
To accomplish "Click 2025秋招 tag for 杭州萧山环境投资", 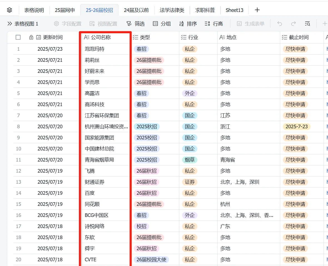I will (147, 127).
